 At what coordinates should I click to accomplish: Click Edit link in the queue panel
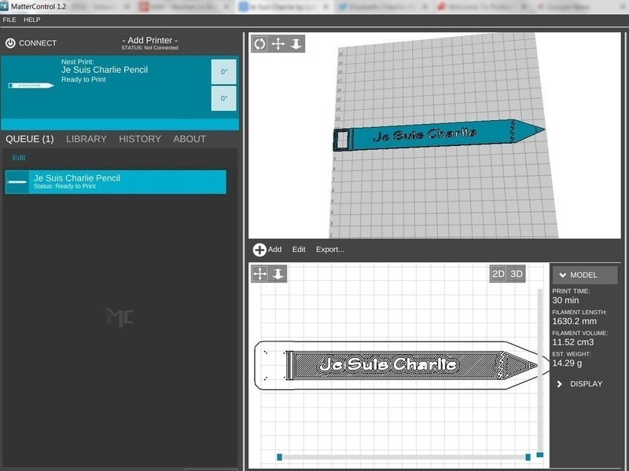point(19,158)
